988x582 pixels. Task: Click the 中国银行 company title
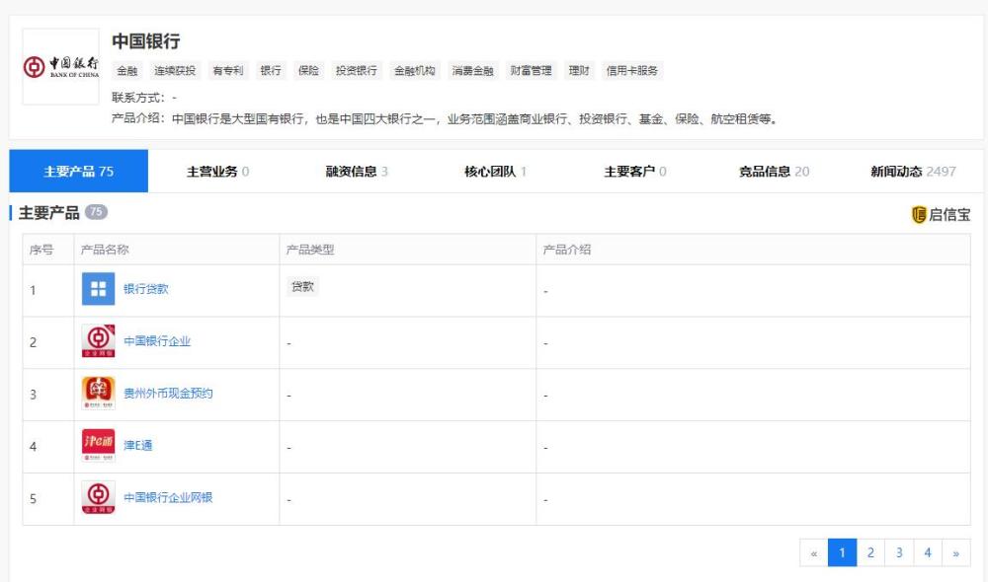pos(146,41)
